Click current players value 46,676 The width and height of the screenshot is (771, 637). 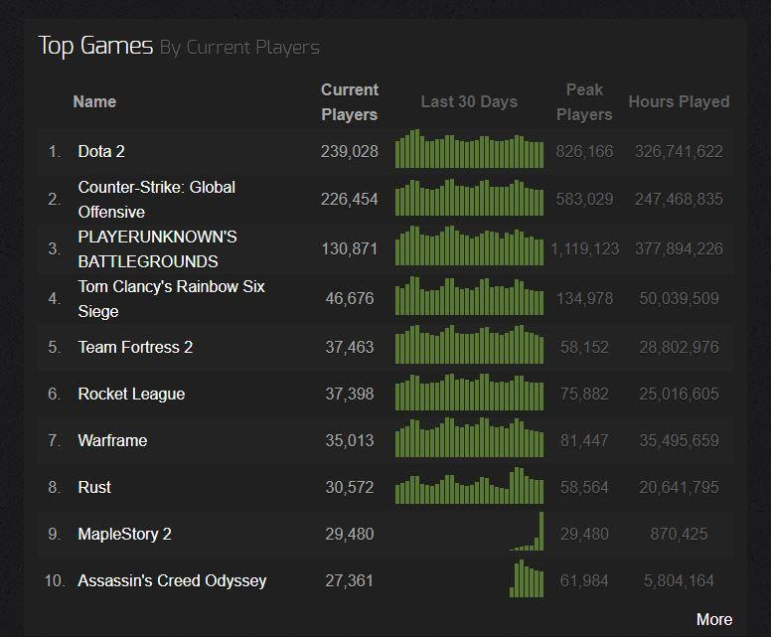350,298
